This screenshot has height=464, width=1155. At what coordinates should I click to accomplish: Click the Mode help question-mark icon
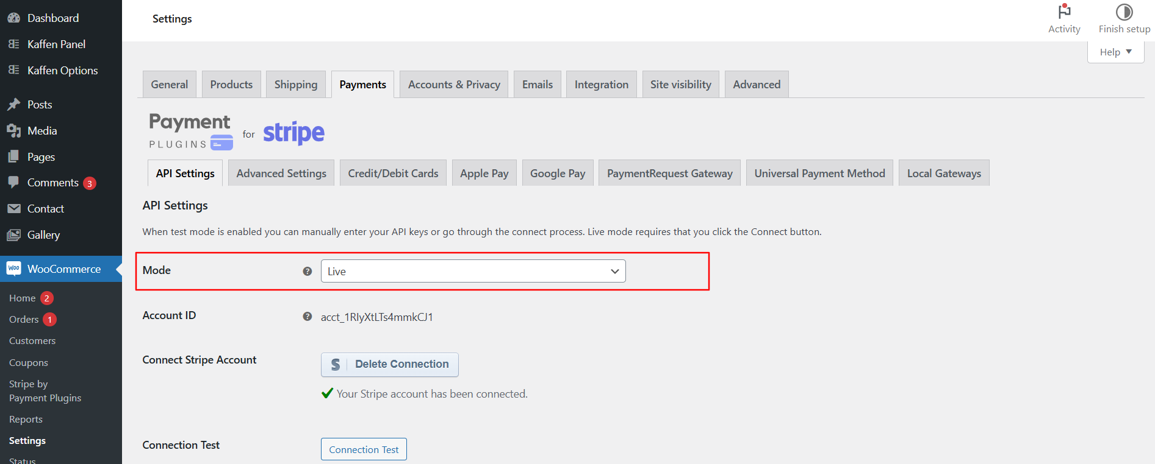pyautogui.click(x=308, y=271)
